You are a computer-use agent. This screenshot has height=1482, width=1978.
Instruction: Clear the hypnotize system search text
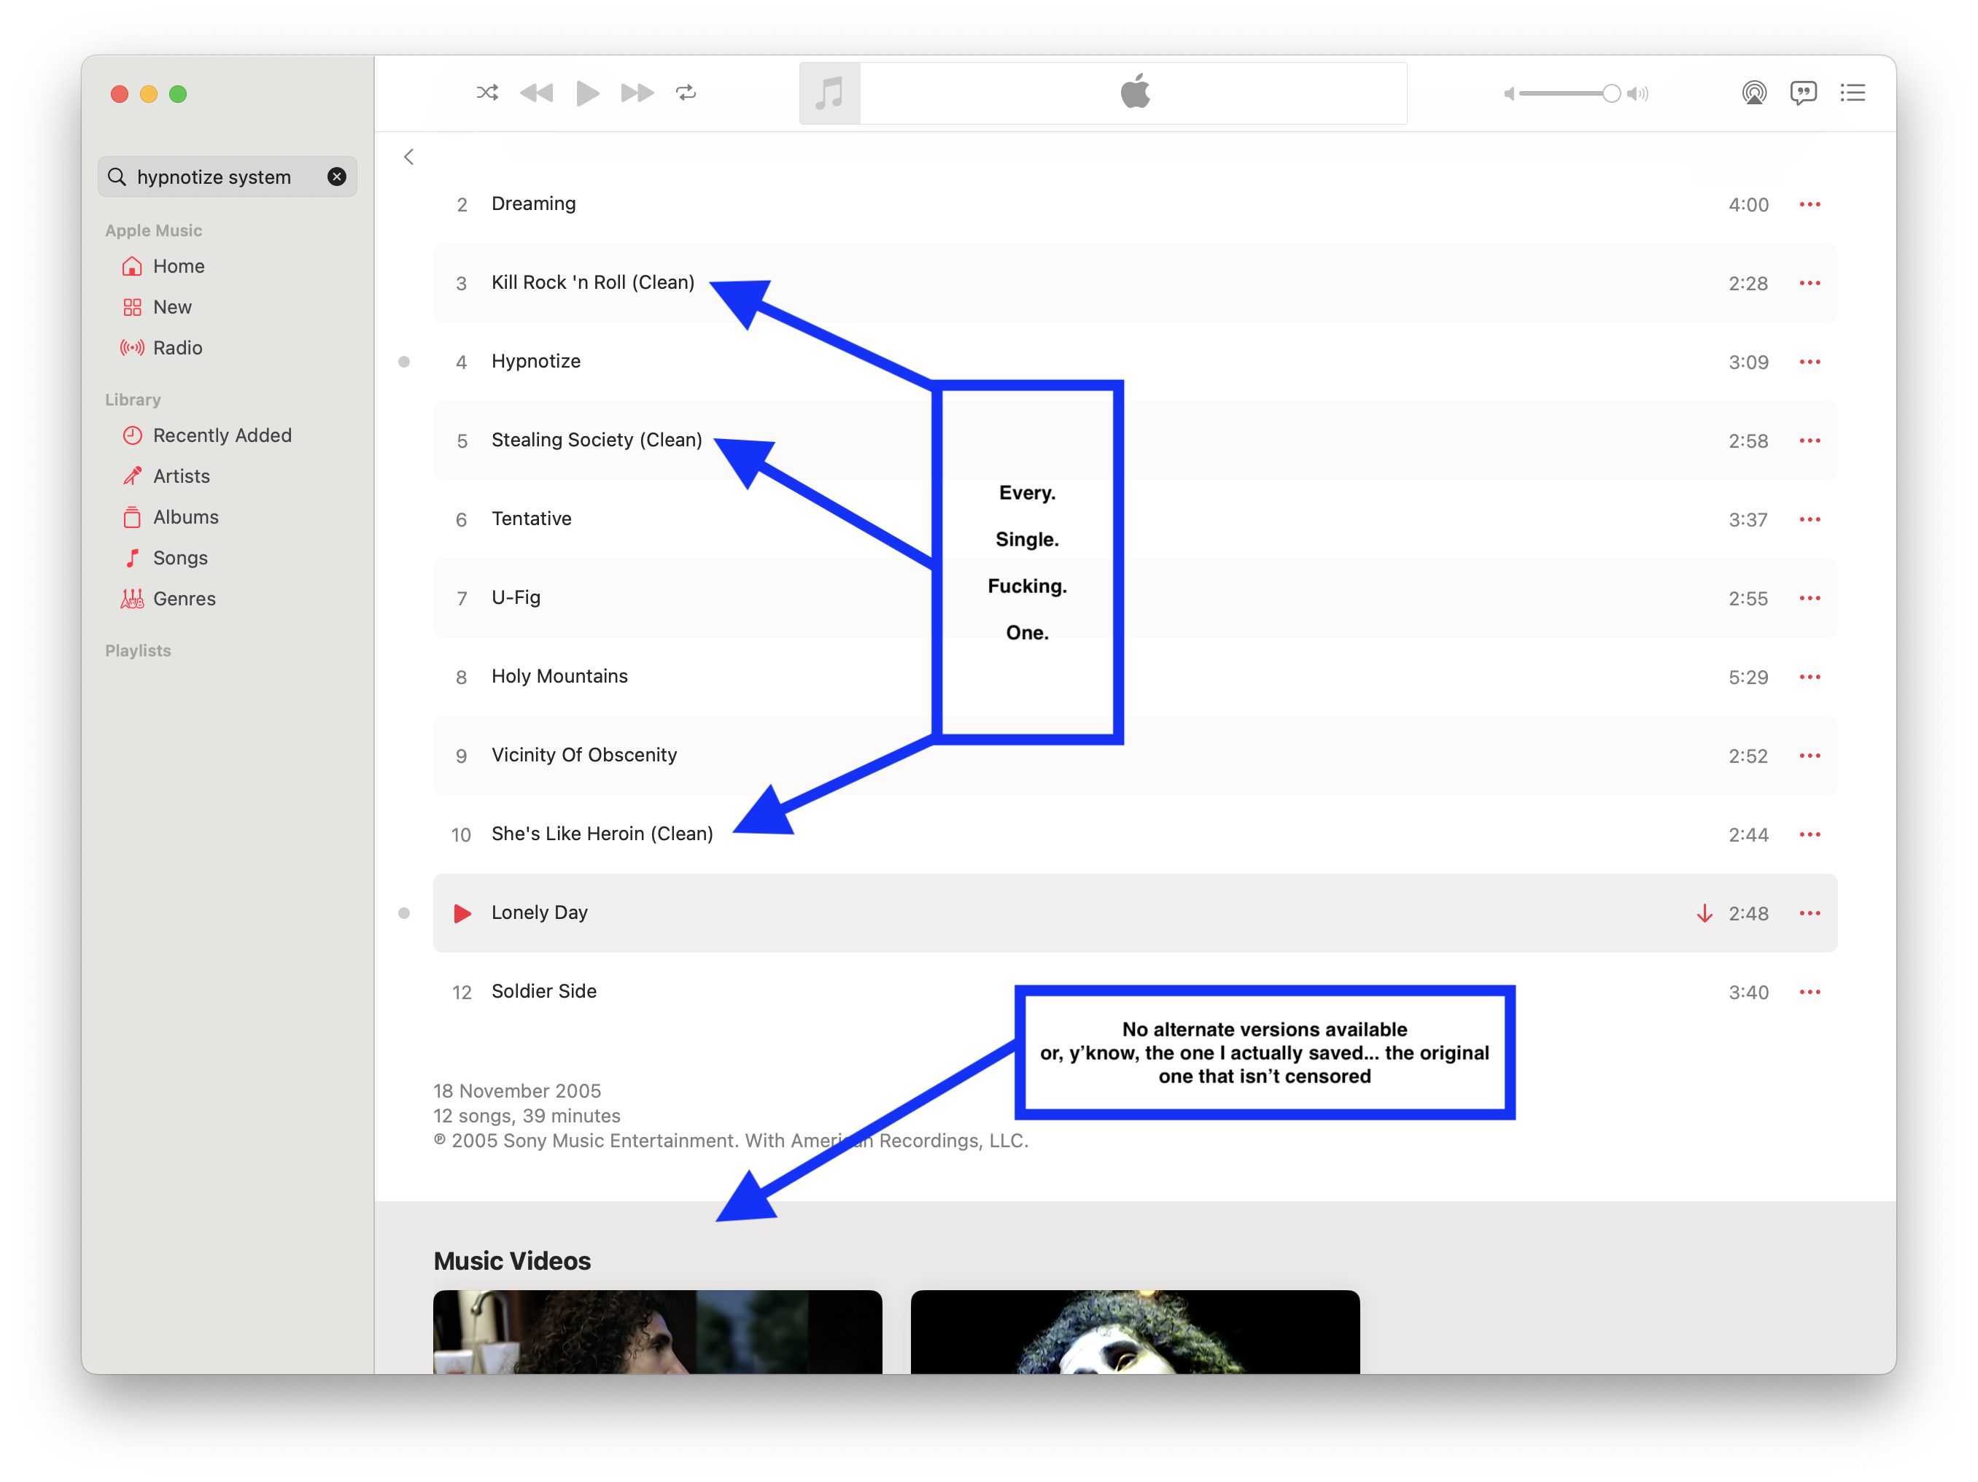pyautogui.click(x=336, y=177)
